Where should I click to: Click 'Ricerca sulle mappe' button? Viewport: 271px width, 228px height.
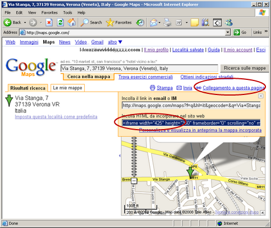(245, 68)
